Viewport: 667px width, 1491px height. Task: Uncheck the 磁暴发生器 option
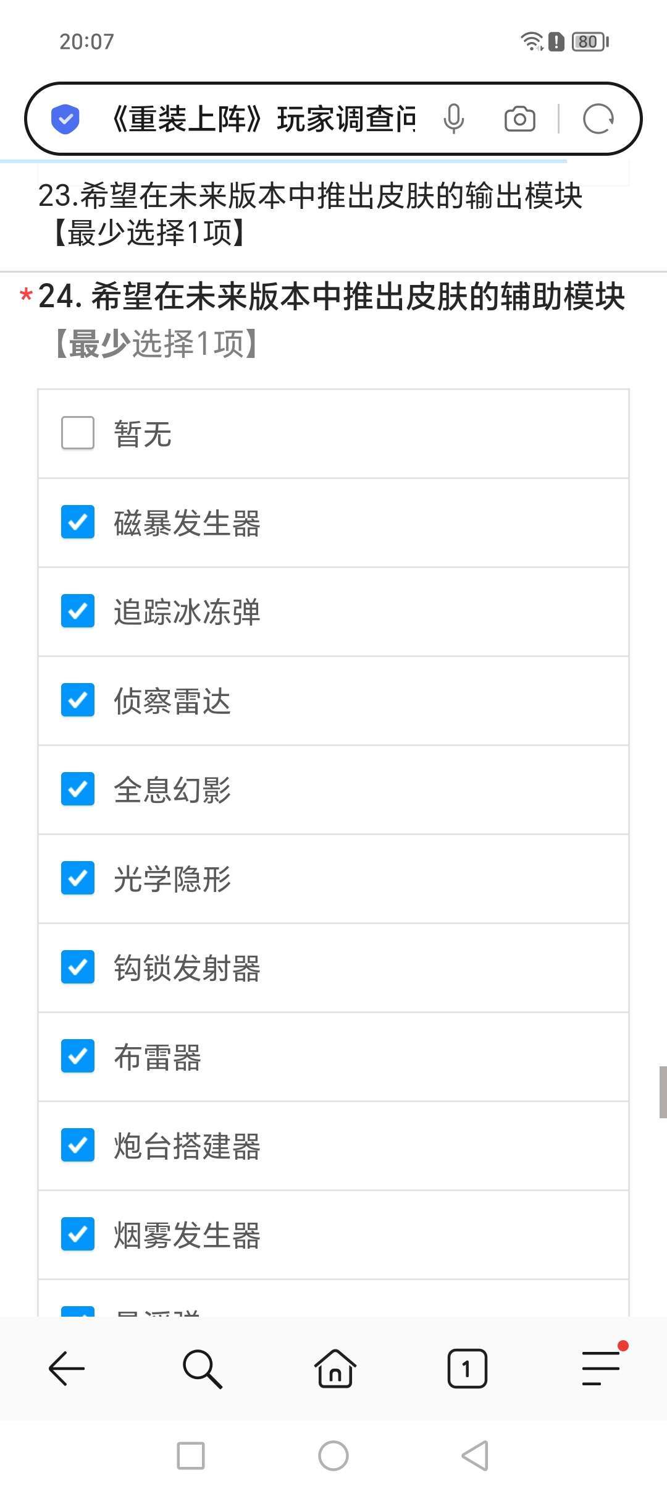78,522
